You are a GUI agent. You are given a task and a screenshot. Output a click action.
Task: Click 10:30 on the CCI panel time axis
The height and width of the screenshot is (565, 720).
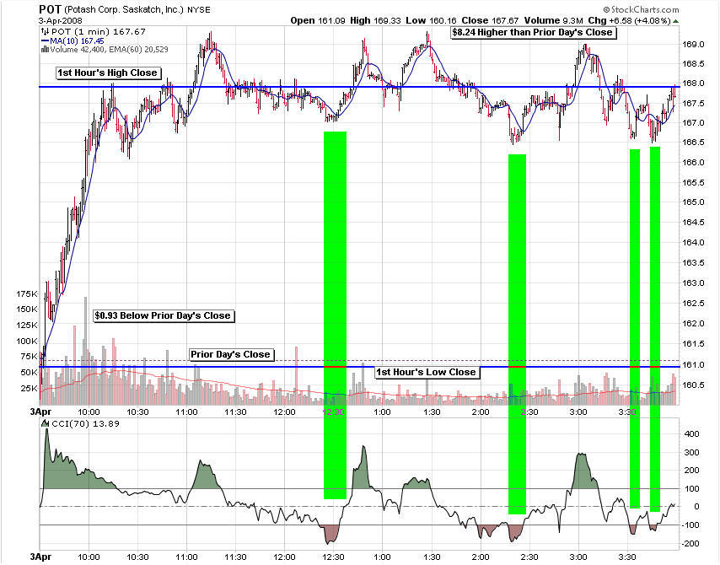coord(137,557)
